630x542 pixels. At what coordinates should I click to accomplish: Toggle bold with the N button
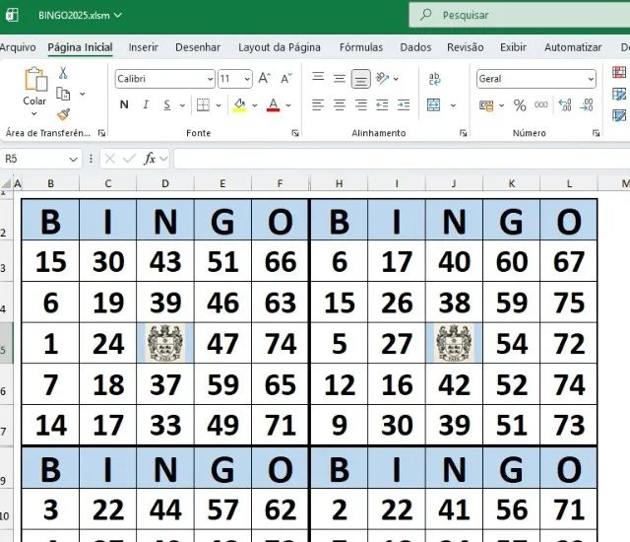pyautogui.click(x=124, y=104)
